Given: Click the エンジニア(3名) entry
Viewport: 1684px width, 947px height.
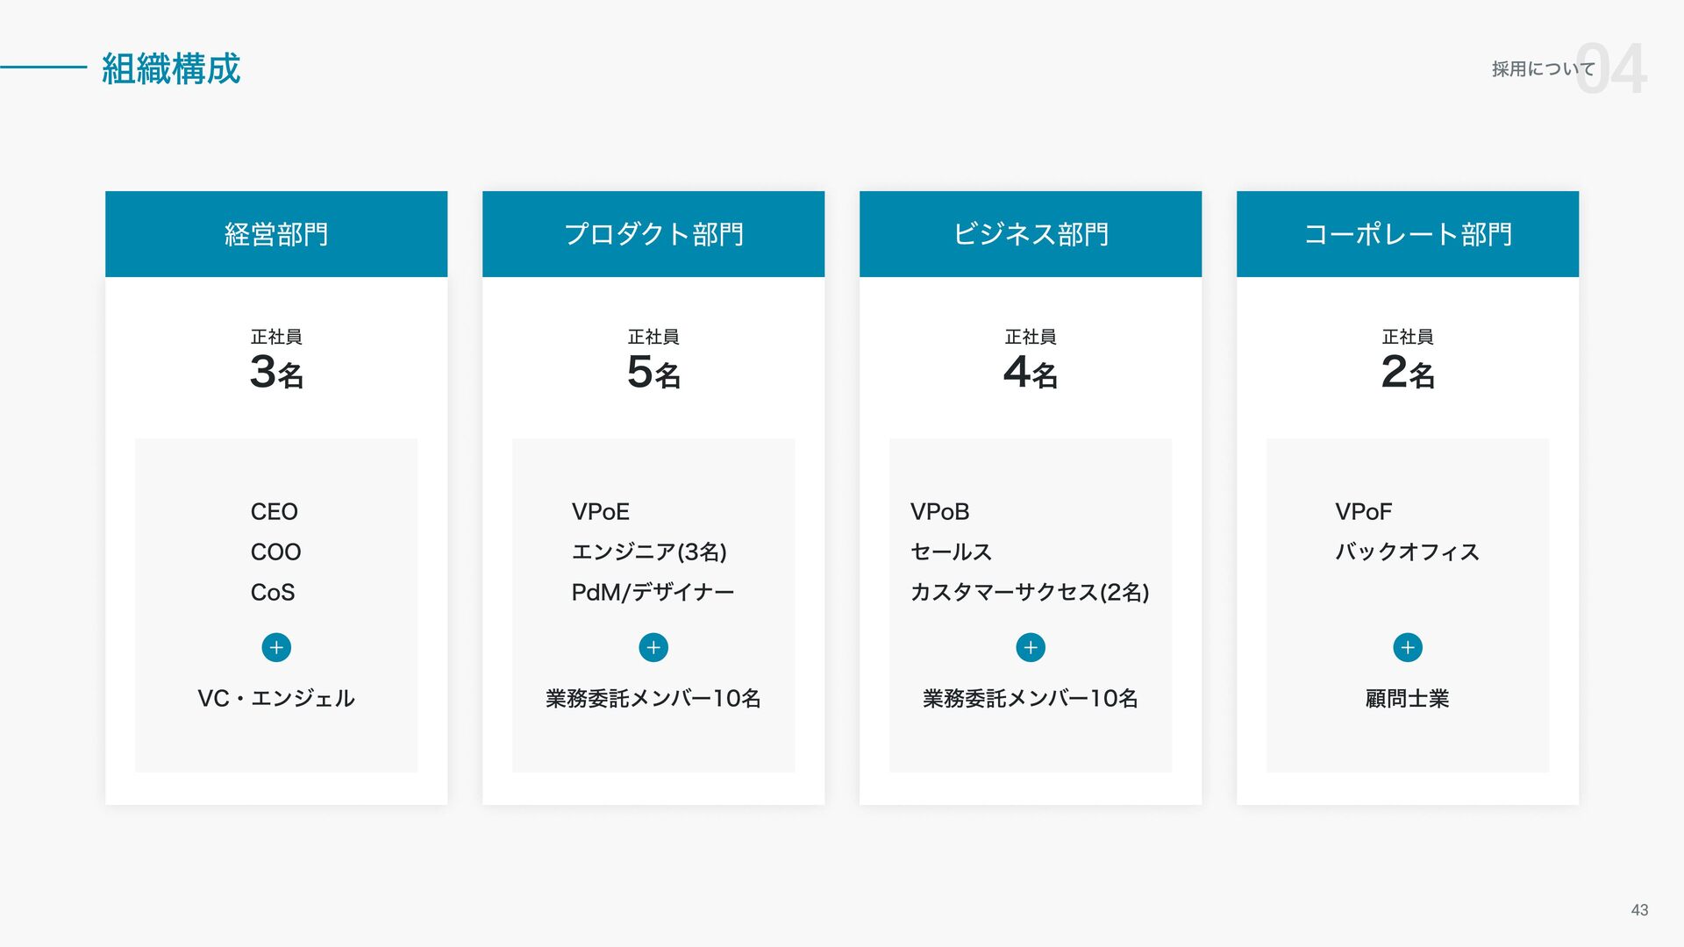Looking at the screenshot, I should (649, 552).
